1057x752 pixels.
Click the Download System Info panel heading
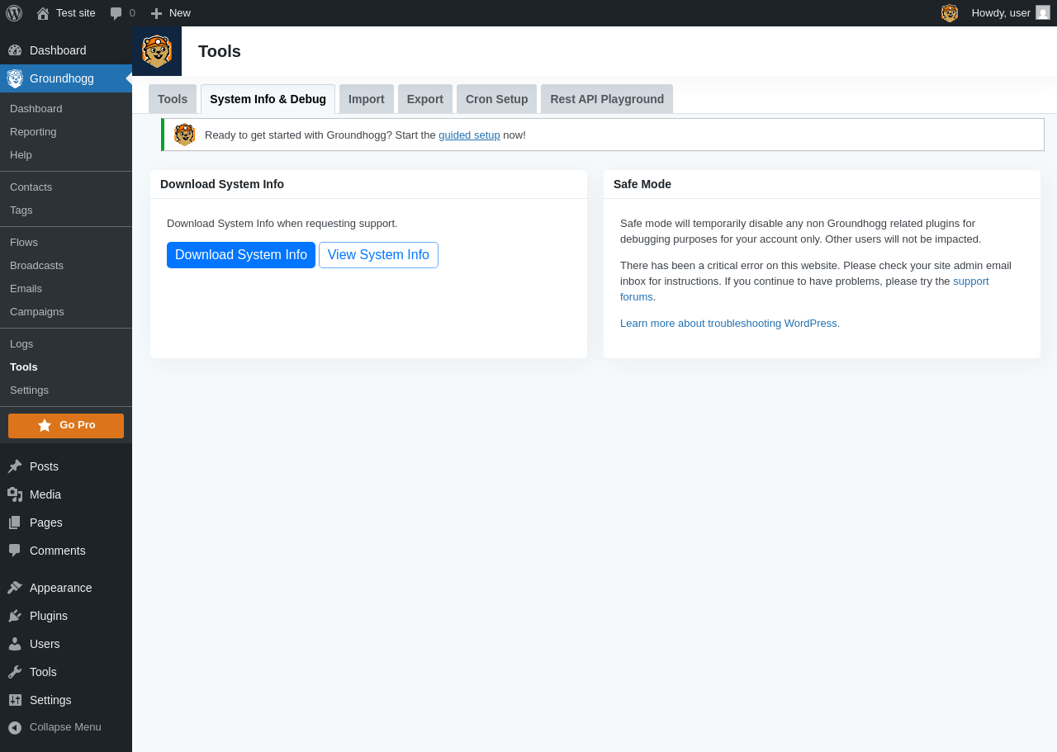coord(222,184)
